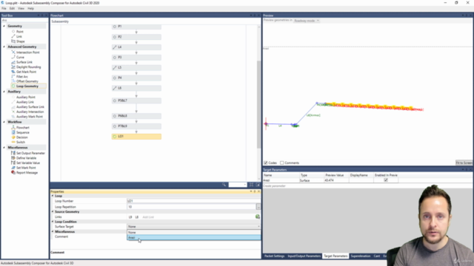The image size is (474, 266).
Task: Click the flowchart zoom level field
Action: coord(237,185)
